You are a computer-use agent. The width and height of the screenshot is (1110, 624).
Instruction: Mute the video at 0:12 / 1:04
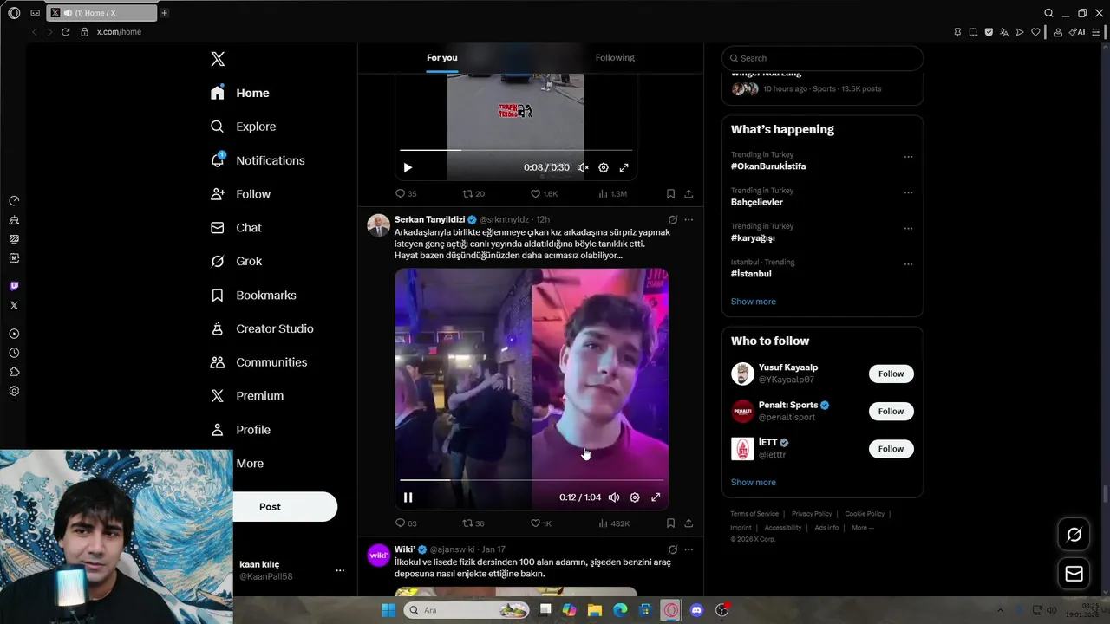[x=614, y=497]
